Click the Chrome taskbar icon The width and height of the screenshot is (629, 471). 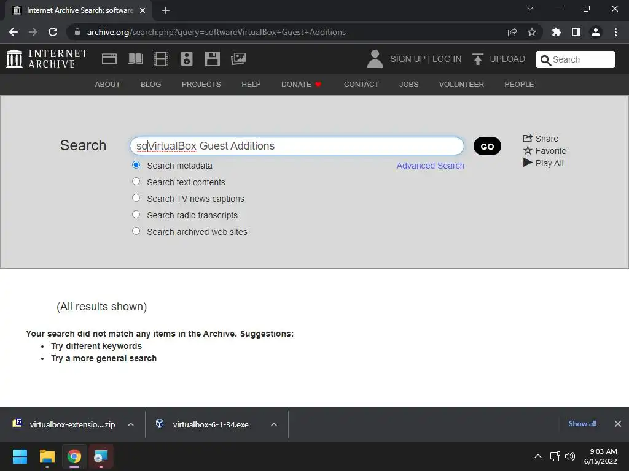tap(74, 456)
